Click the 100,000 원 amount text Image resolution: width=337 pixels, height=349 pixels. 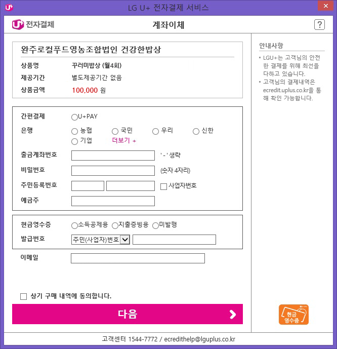pyautogui.click(x=89, y=90)
